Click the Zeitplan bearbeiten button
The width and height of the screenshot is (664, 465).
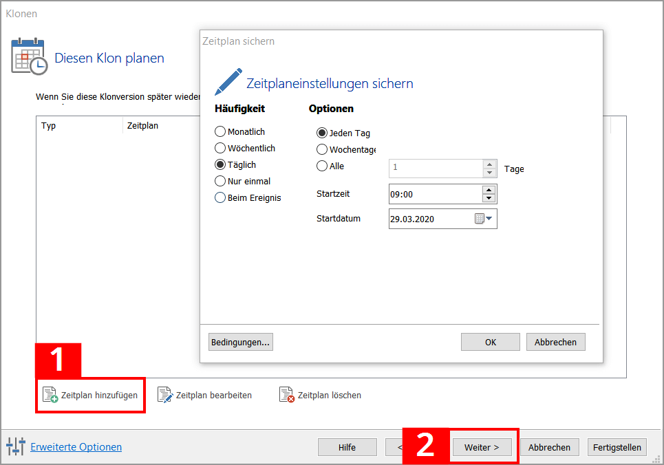(x=205, y=395)
